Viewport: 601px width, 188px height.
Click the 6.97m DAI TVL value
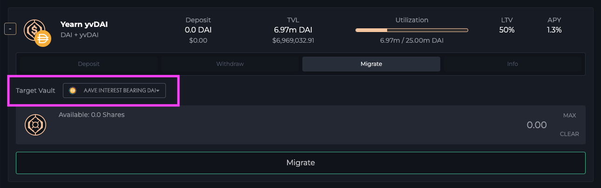point(293,30)
